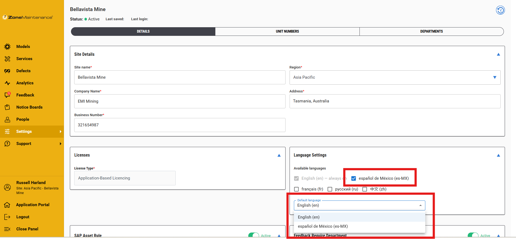Image resolution: width=516 pixels, height=239 pixels.
Task: Check the français (fr) checkbox
Action: (x=296, y=189)
